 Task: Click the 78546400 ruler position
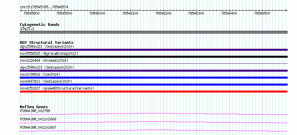[229, 13]
